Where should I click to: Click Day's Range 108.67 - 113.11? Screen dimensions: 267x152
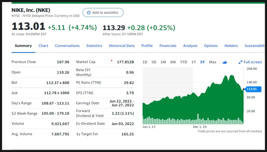click(x=55, y=103)
